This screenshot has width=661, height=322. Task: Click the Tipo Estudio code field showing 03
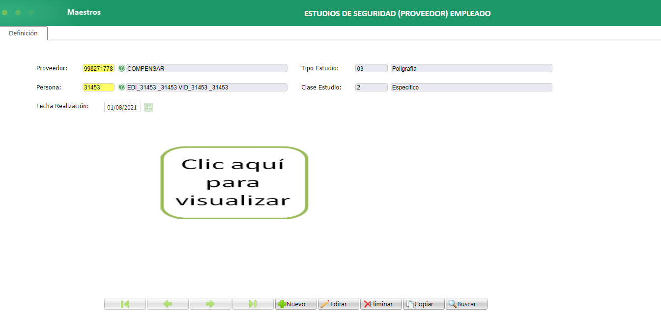coord(371,68)
